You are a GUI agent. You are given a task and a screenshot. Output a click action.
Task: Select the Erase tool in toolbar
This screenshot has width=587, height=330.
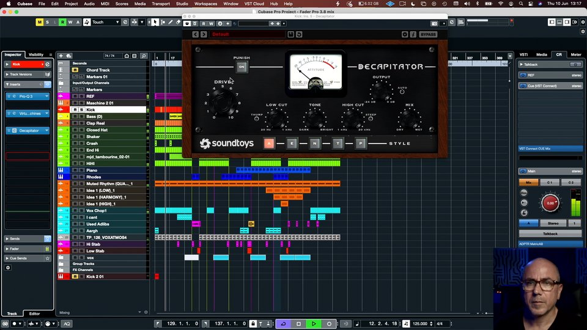[x=178, y=23]
